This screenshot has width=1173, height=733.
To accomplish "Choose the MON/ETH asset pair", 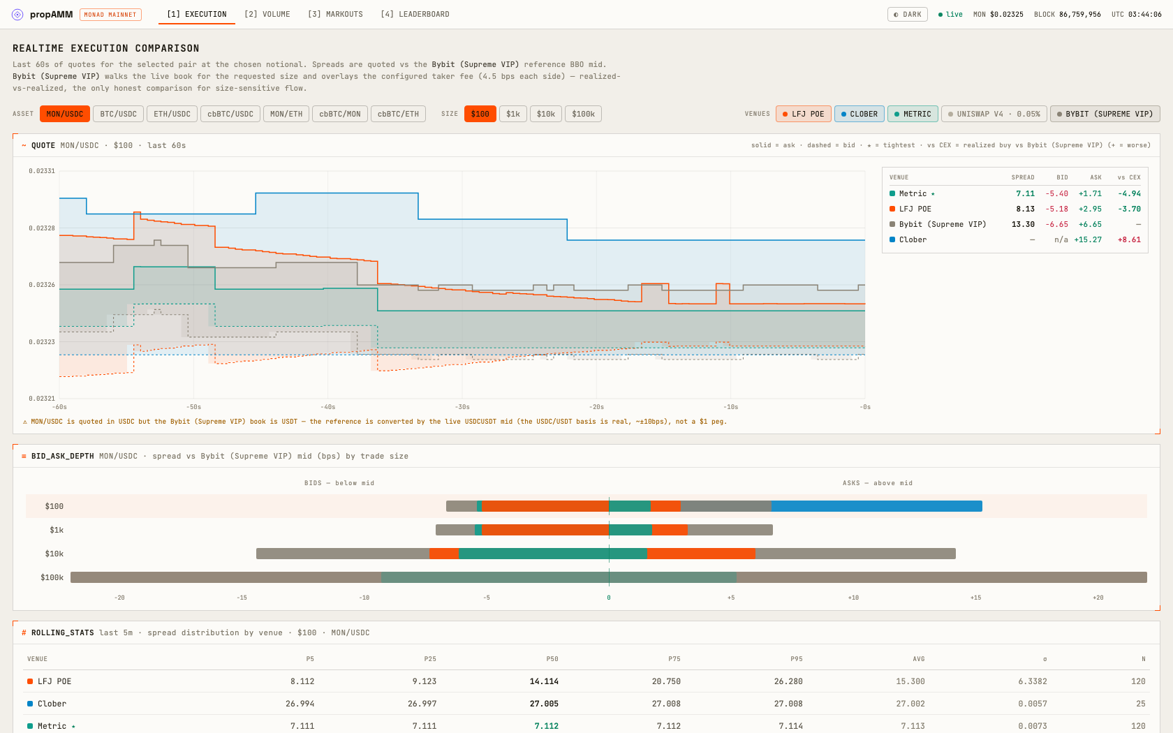I will click(x=286, y=114).
